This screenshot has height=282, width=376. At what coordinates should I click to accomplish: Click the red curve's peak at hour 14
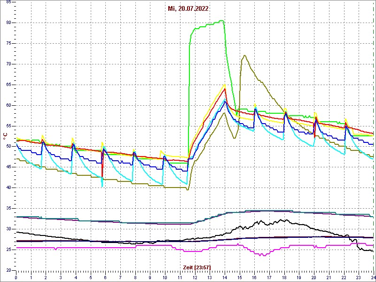(x=225, y=88)
